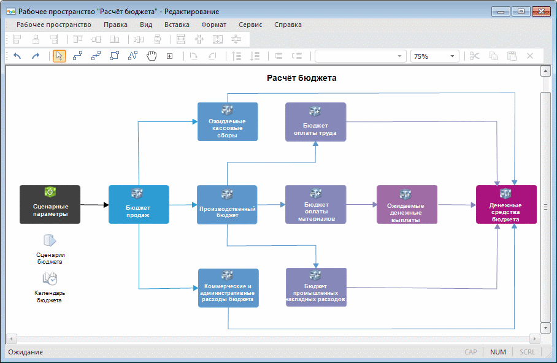The image size is (557, 363).
Task: Open the Вставка menu
Action: tap(177, 25)
